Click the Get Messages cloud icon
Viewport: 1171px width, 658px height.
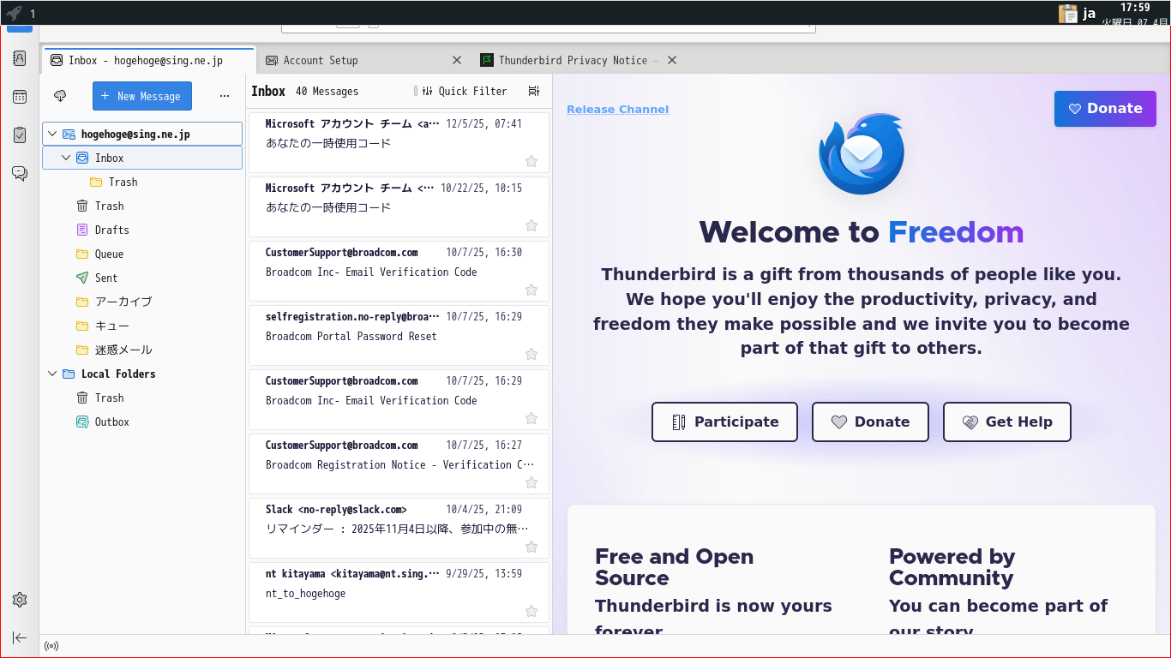pyautogui.click(x=60, y=96)
